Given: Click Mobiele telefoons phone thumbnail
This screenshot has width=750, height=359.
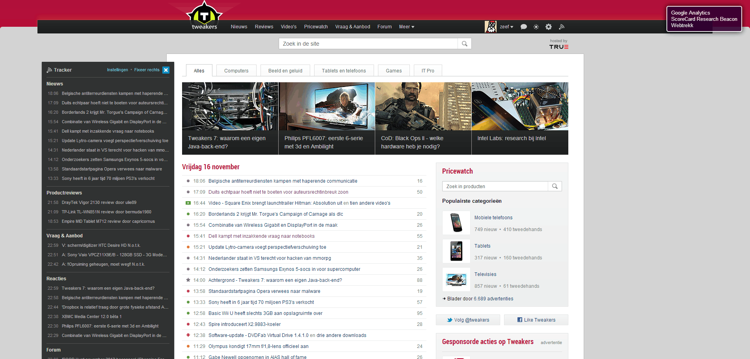Looking at the screenshot, I should point(456,223).
